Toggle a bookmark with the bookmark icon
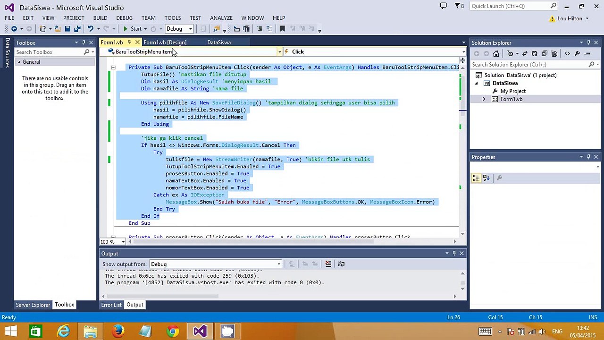The image size is (604, 340). (x=282, y=29)
